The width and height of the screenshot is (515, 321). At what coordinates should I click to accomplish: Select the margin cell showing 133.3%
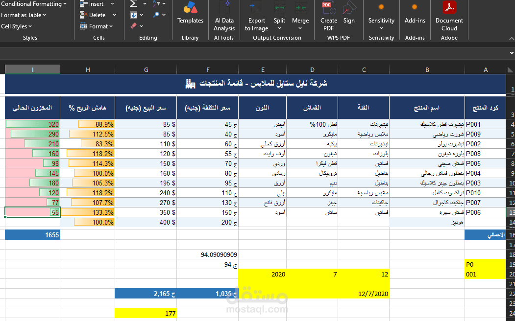click(88, 212)
